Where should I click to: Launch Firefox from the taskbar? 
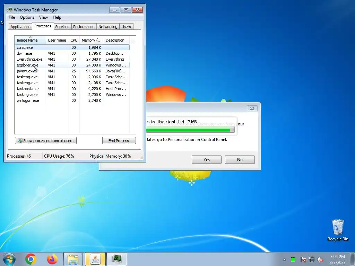coord(52,259)
